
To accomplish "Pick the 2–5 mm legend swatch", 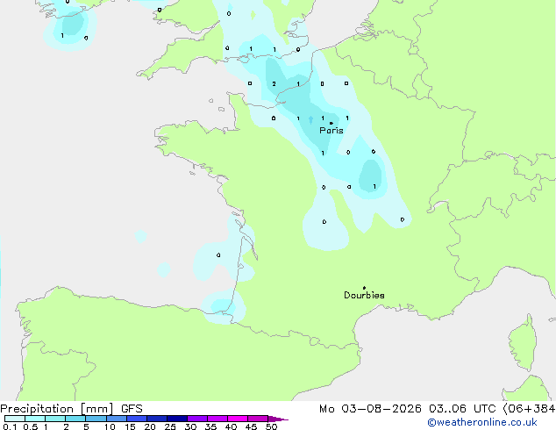I will [75, 419].
